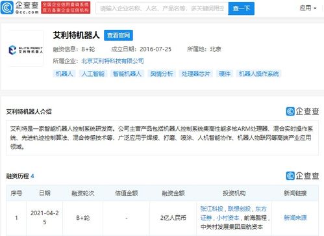Click the 查看官网 button
This screenshot has height=236, width=324.
pyautogui.click(x=118, y=35)
